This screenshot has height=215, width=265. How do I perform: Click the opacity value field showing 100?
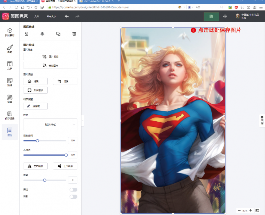click(x=73, y=155)
